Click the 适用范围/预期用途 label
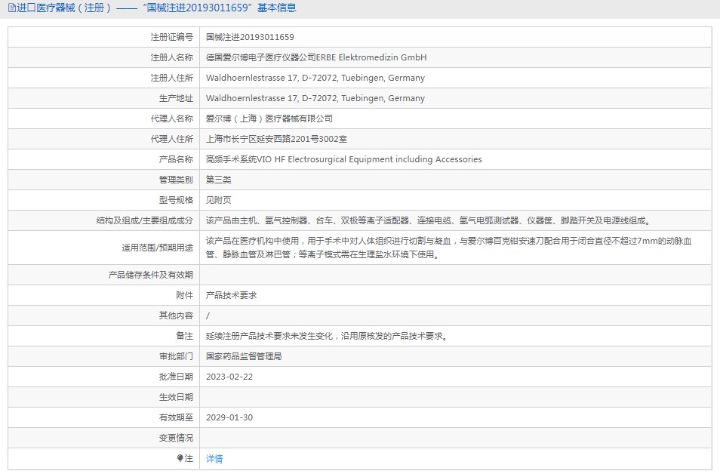Viewport: 720px width, 474px height. (x=157, y=248)
